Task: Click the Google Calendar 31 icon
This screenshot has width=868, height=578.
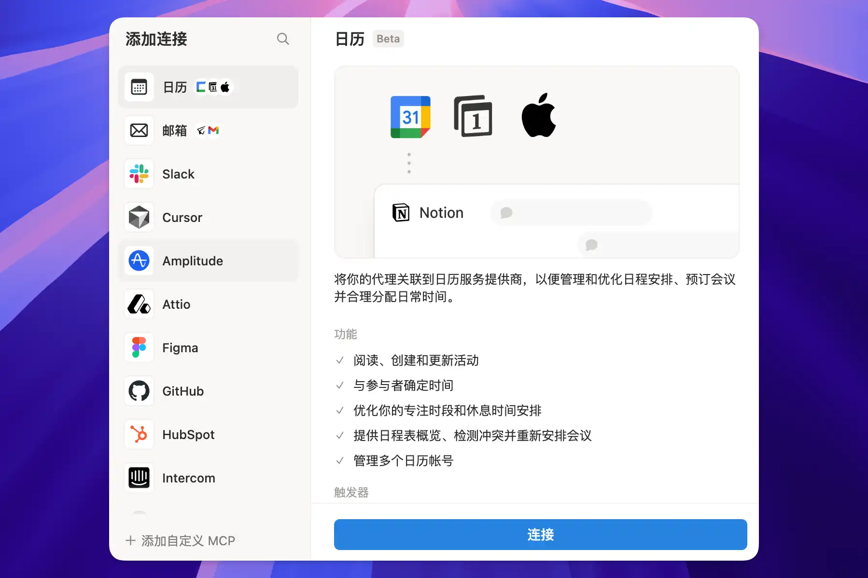Action: click(x=410, y=117)
